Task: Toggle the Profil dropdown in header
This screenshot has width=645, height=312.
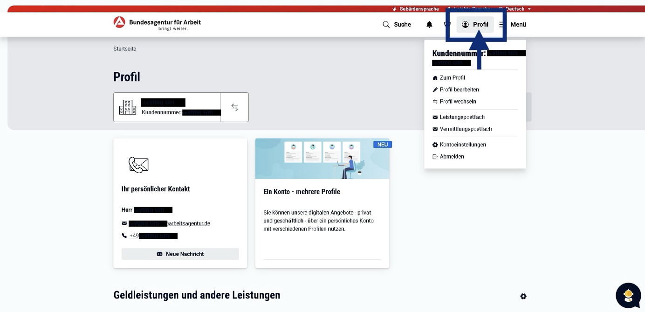Action: pyautogui.click(x=475, y=25)
